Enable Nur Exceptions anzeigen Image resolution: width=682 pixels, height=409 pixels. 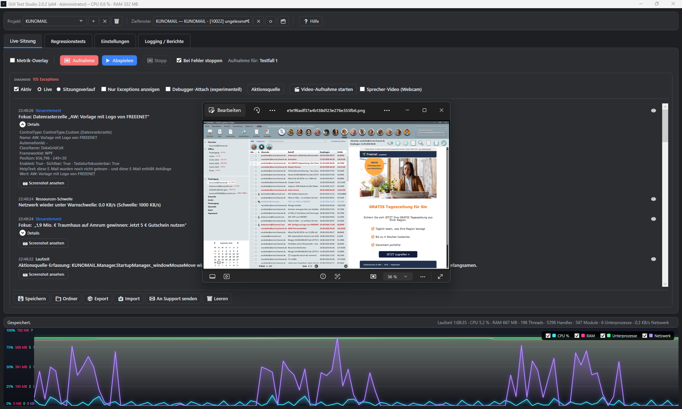click(x=104, y=89)
